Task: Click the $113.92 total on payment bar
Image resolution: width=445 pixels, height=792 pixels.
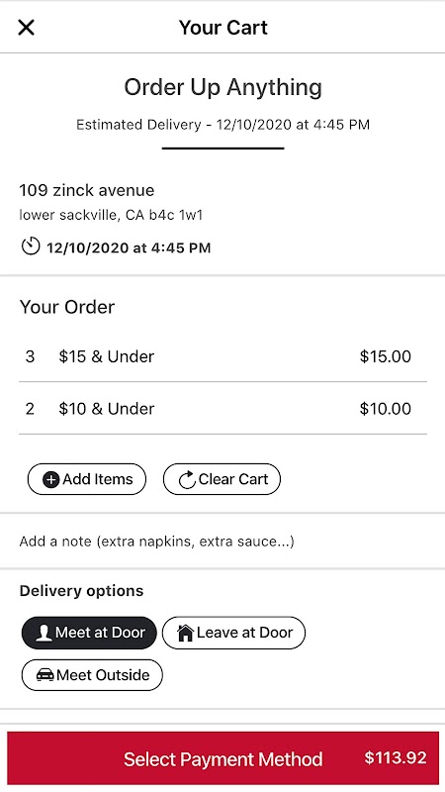Action: click(396, 757)
